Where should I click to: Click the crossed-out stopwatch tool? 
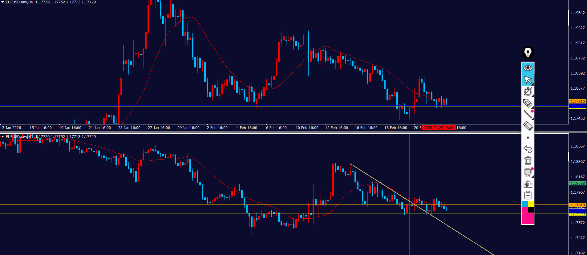pyautogui.click(x=528, y=91)
